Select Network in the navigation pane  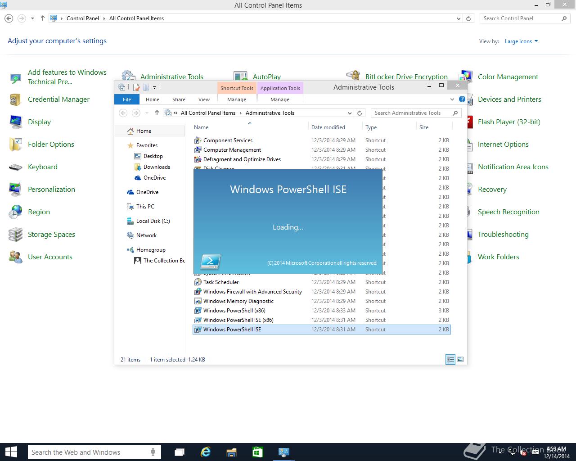tap(146, 235)
